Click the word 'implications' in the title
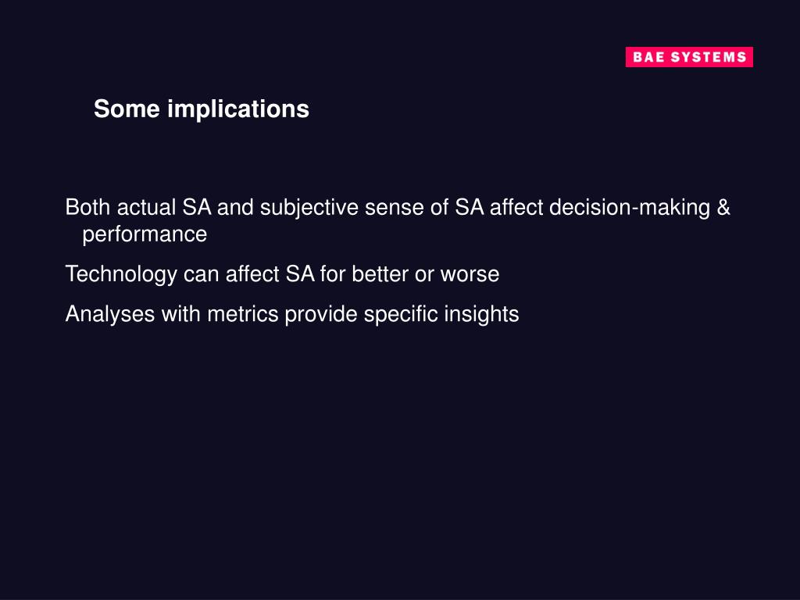800x600 pixels. coord(238,109)
